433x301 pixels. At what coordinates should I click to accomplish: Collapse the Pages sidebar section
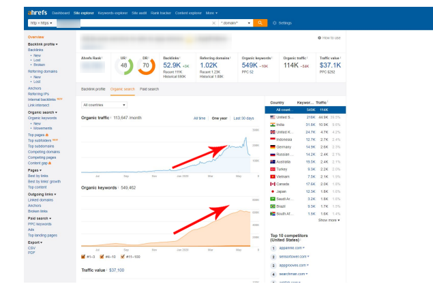35,170
